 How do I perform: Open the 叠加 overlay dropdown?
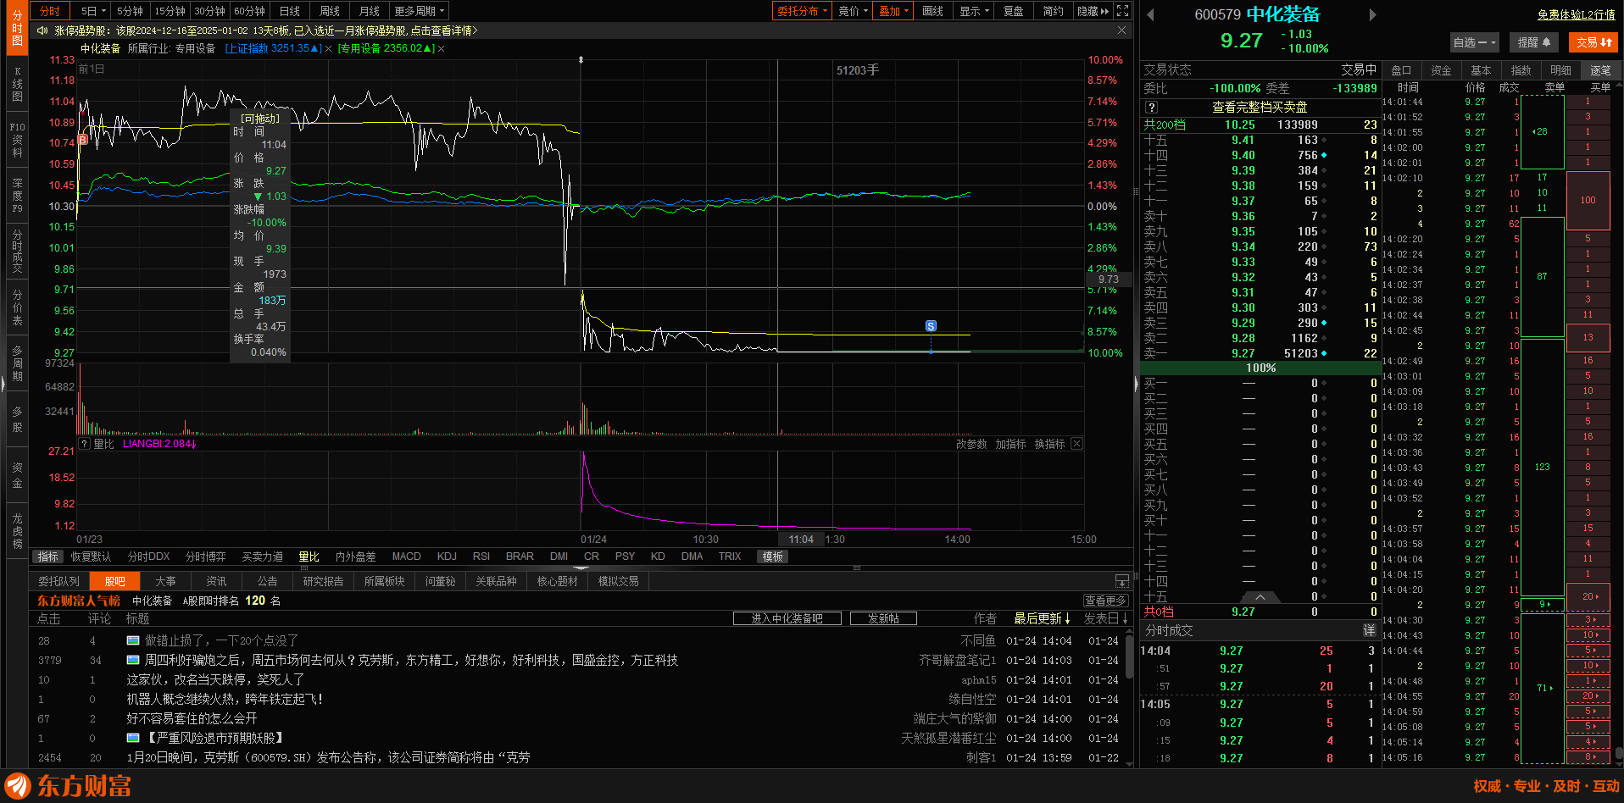[x=893, y=11]
